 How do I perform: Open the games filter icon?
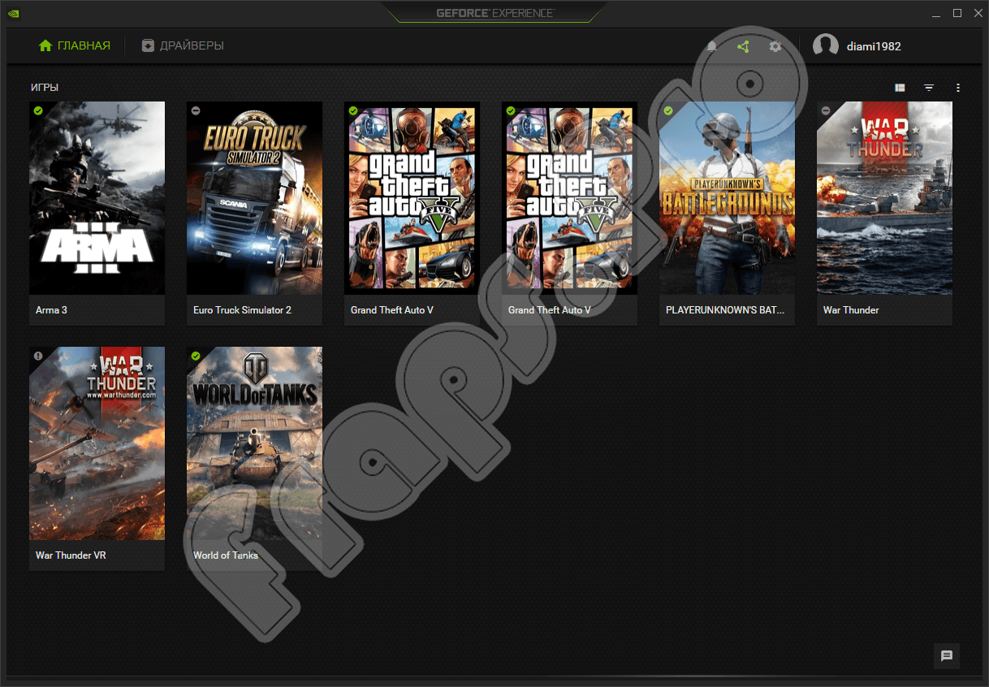929,88
